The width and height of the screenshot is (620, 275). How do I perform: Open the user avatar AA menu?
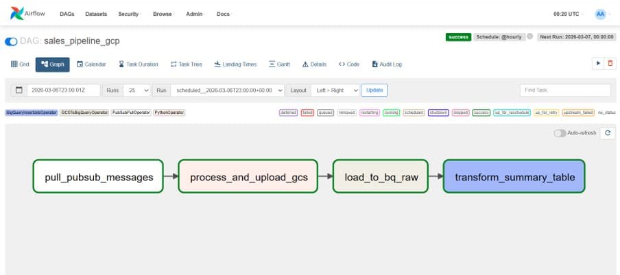[601, 14]
